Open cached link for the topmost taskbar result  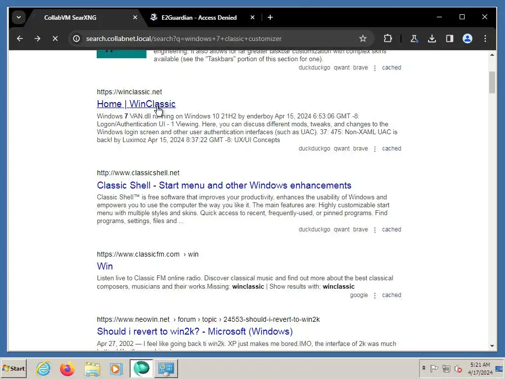tap(392, 68)
